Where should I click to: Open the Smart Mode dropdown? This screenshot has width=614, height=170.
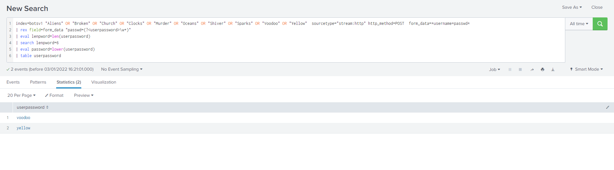(x=586, y=69)
